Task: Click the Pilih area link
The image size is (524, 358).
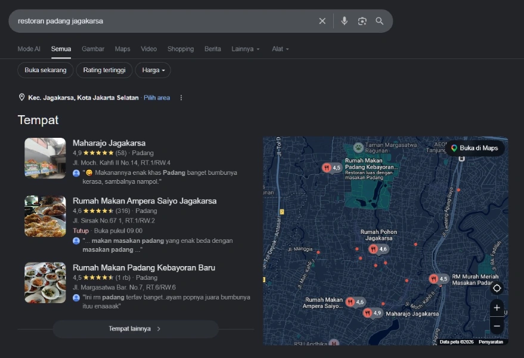Action: (x=157, y=98)
